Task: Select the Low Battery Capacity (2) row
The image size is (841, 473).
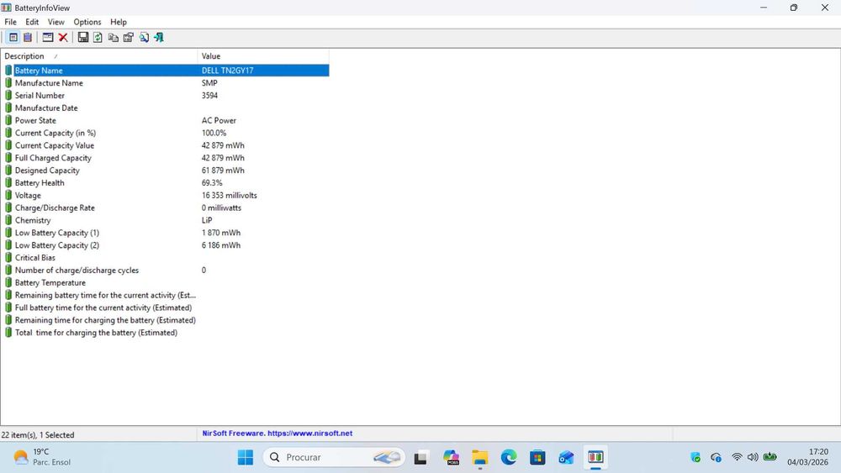Action: click(167, 245)
